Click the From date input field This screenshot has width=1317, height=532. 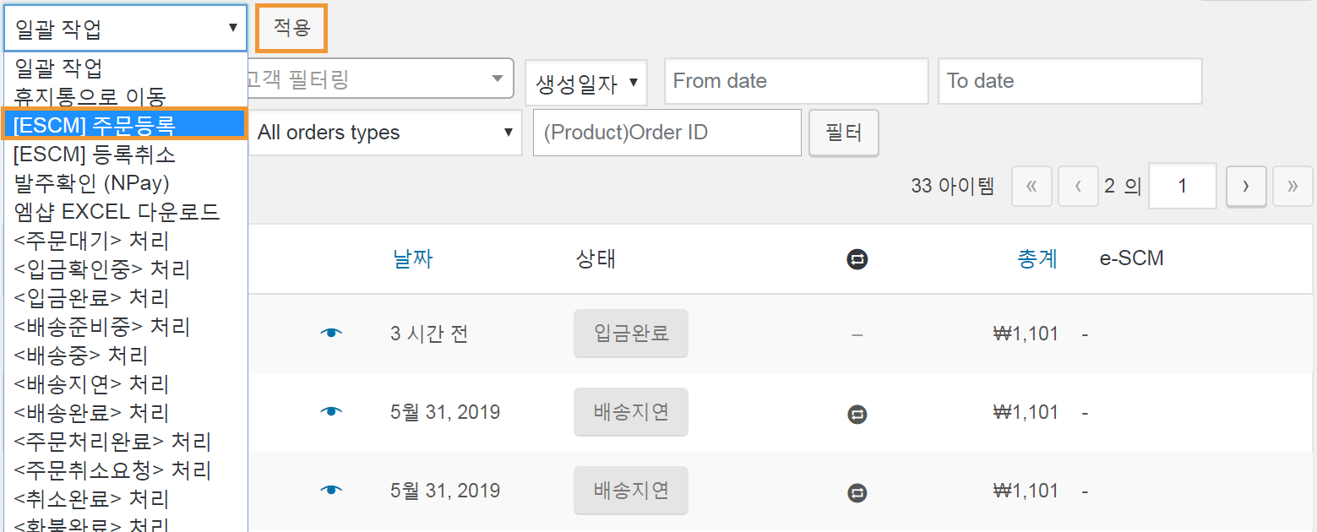(796, 81)
